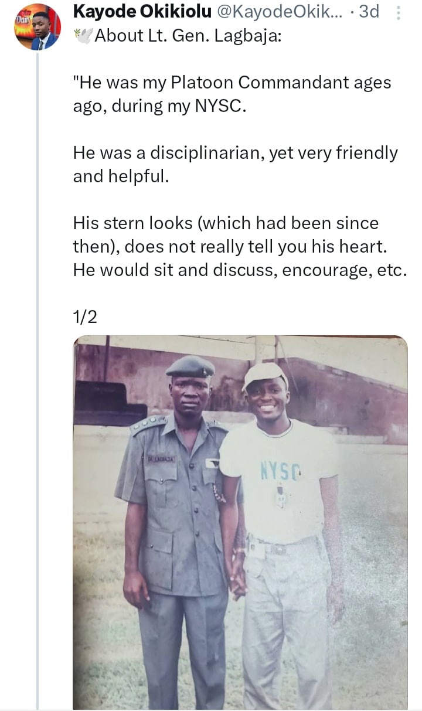422x711 pixels.
Task: Open the tweet's three-dot more options menu
Action: (399, 12)
